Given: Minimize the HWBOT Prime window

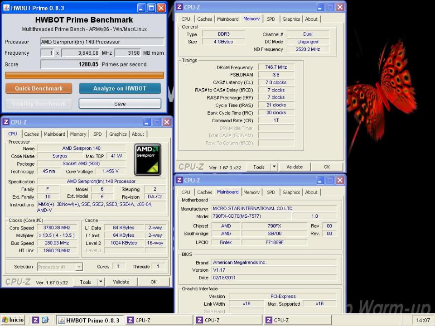Looking at the screenshot, I should [x=141, y=8].
